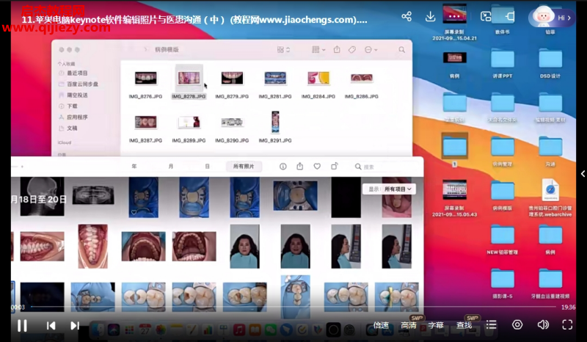Viewport: 587px width, 342px height.
Task: Toggle the Photos favorite heart icon
Action: (x=317, y=167)
